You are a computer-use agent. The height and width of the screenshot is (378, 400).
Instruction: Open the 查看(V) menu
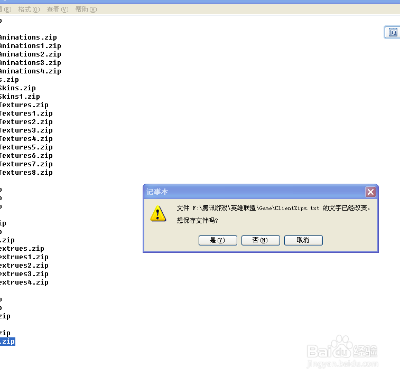tap(58, 10)
